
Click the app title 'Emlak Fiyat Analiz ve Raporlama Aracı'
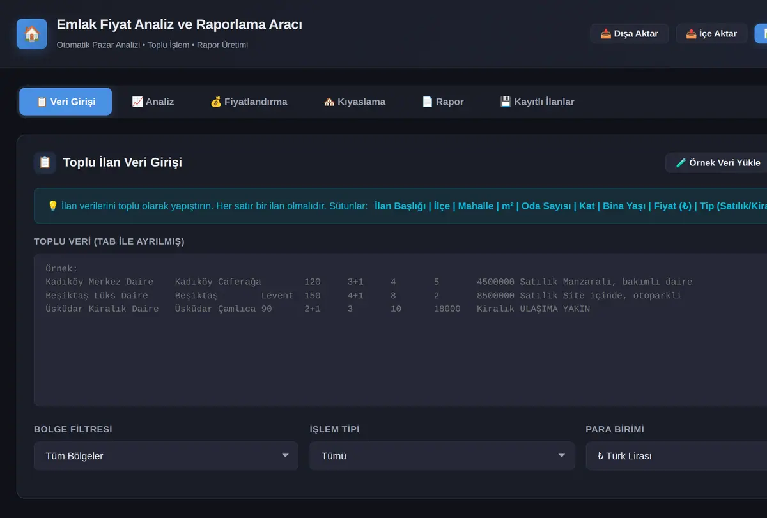(180, 25)
